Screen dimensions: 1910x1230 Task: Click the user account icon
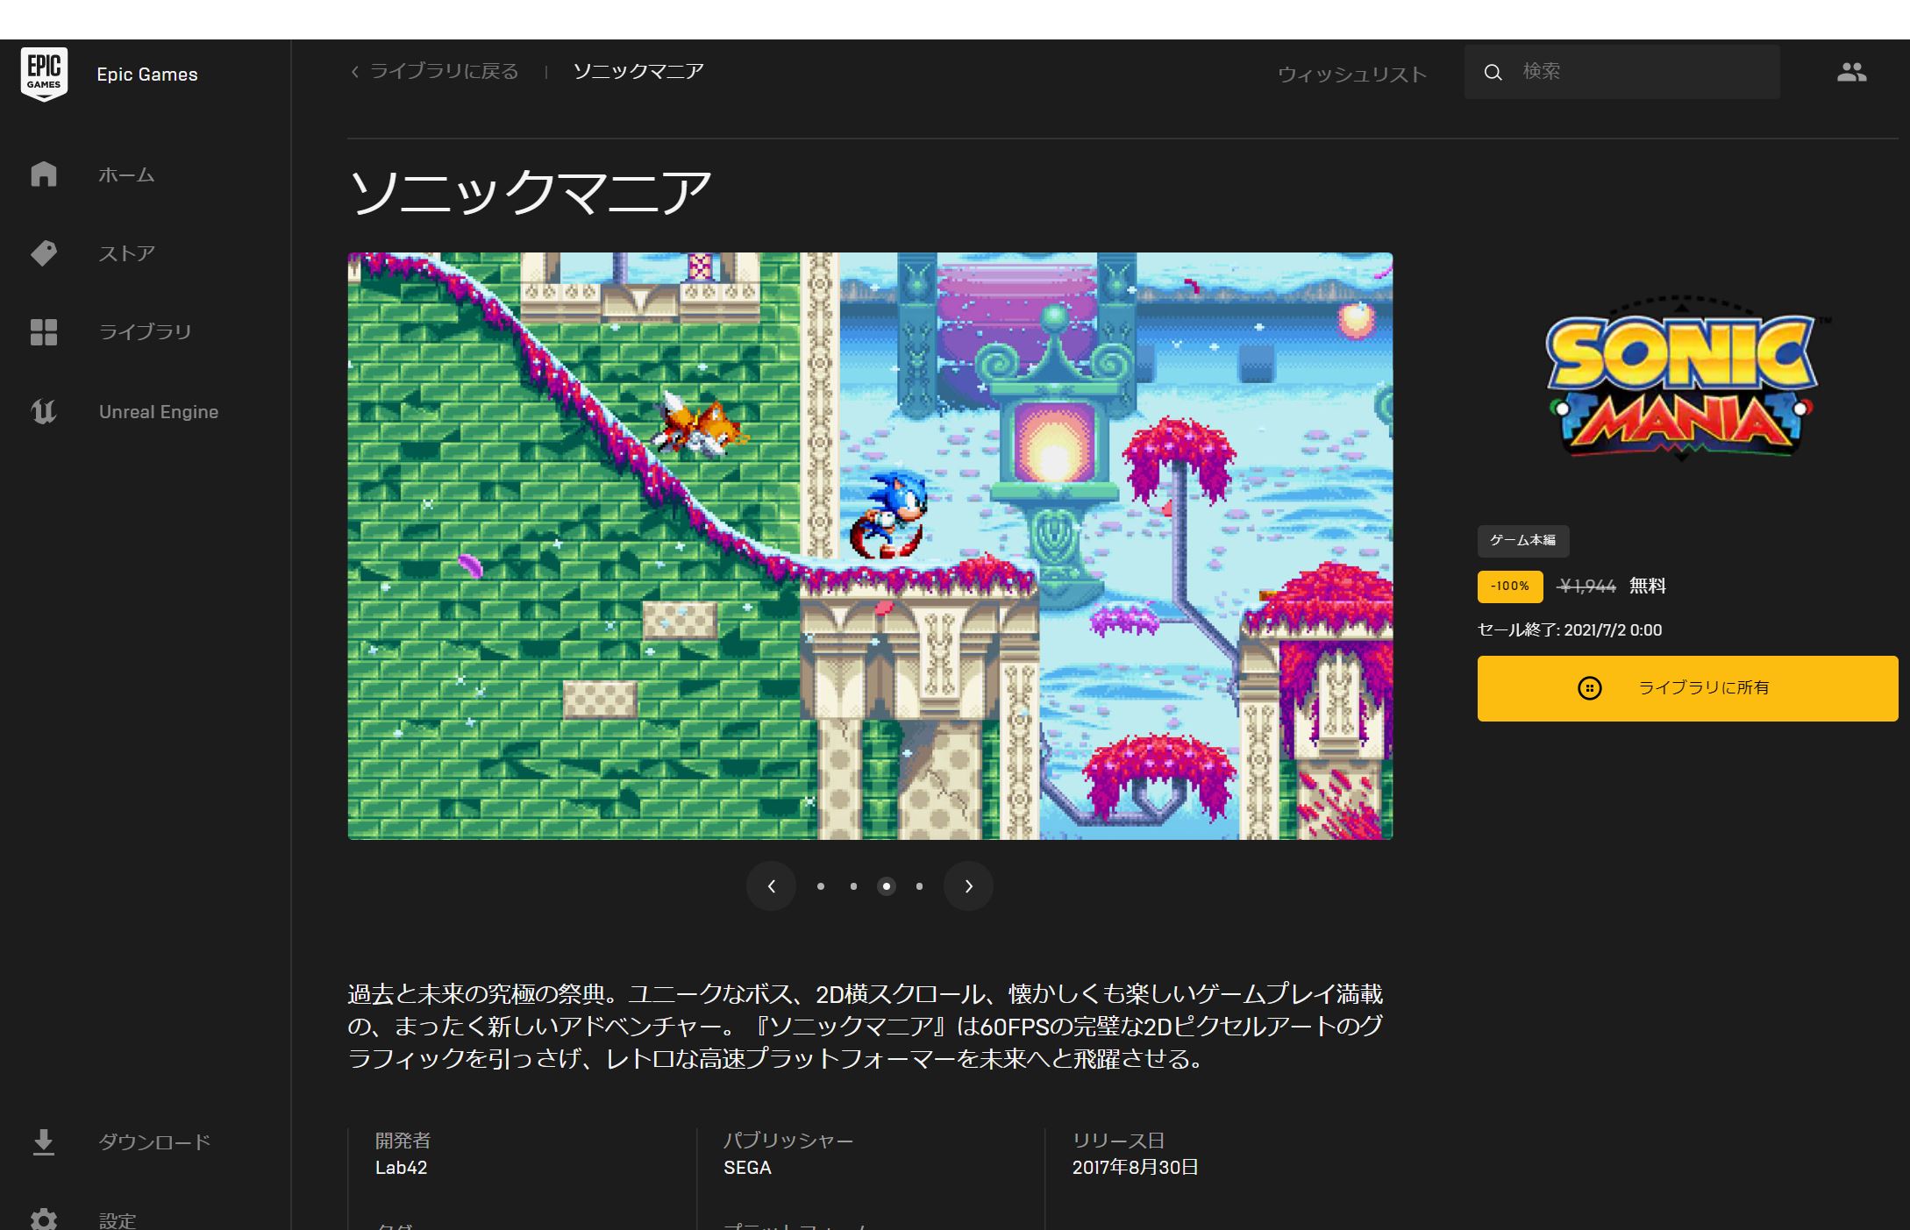(1850, 73)
